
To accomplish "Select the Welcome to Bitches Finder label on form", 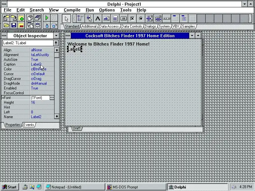I will pyautogui.click(x=108, y=44).
